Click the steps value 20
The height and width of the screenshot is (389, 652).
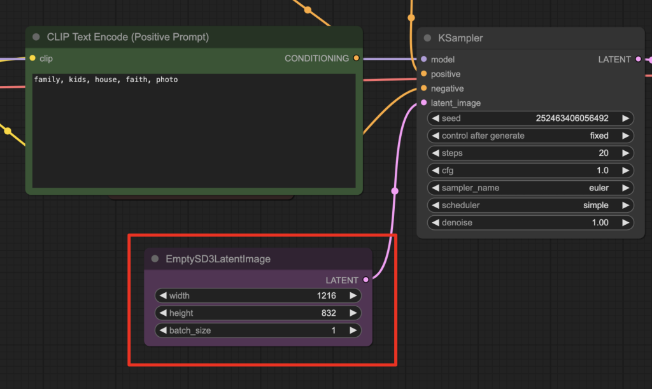click(x=604, y=153)
